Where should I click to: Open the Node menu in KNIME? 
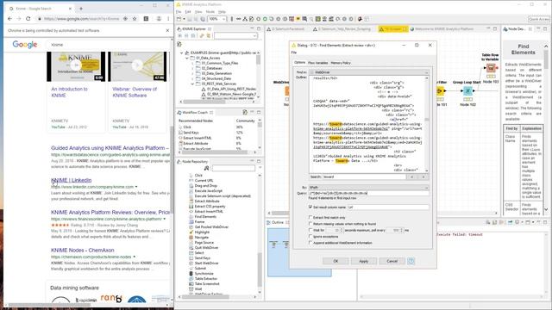coord(210,11)
